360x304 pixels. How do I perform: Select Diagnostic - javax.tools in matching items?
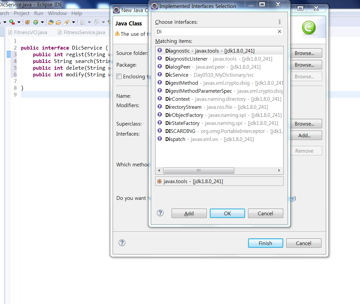[219, 51]
